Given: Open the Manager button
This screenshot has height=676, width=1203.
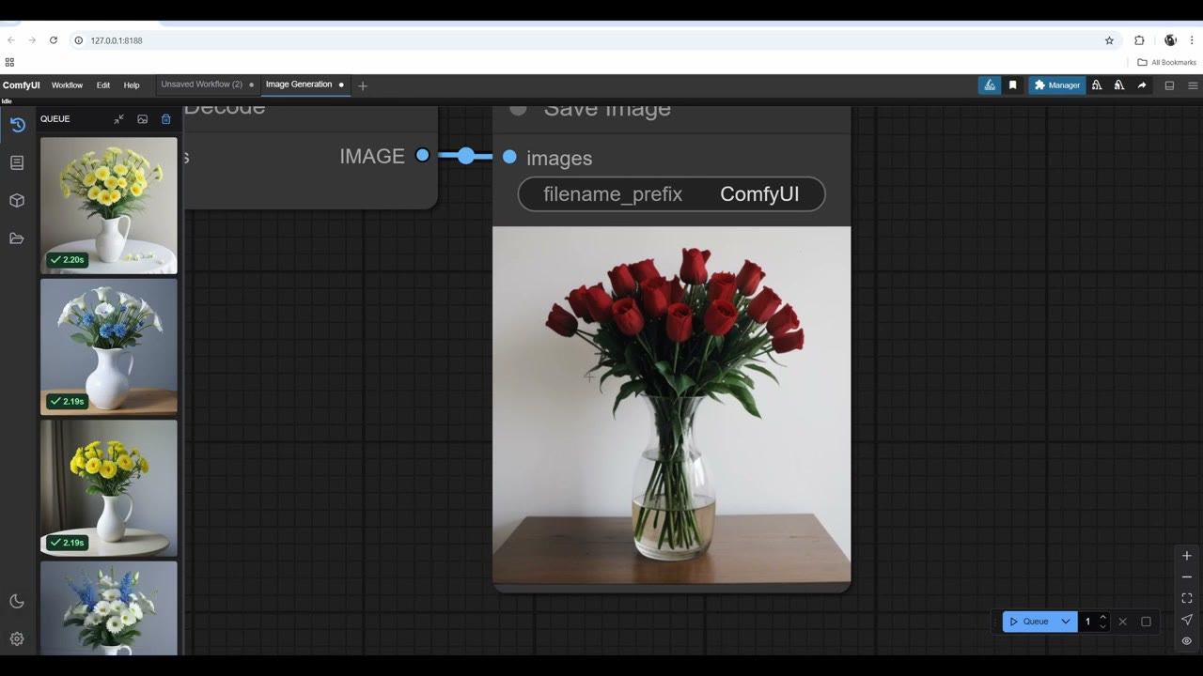Looking at the screenshot, I should (1057, 85).
